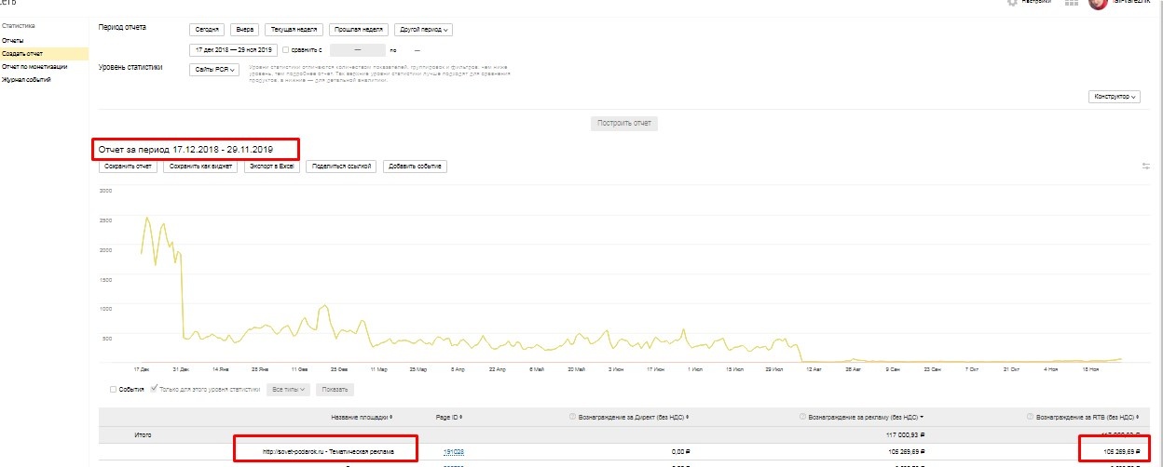
Task: Open the Сайты РСЯ statistics level dropdown
Action: pyautogui.click(x=214, y=69)
